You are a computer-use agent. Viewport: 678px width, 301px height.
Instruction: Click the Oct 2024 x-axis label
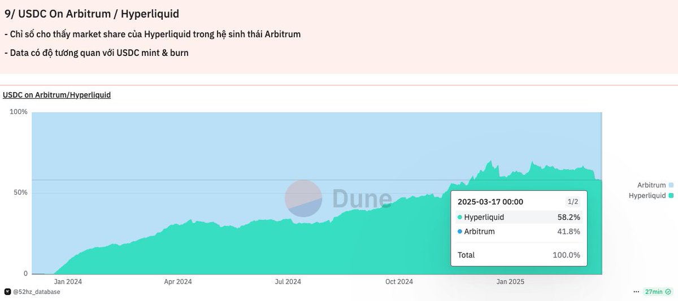[x=399, y=281]
